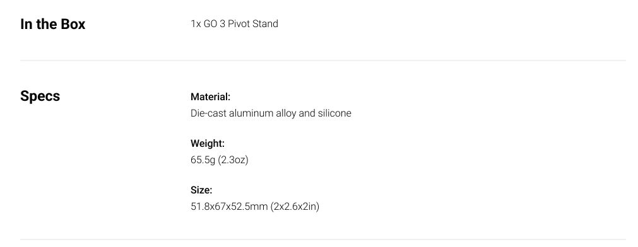Click the "Weight:" label
This screenshot has height=247, width=638.
208,144
